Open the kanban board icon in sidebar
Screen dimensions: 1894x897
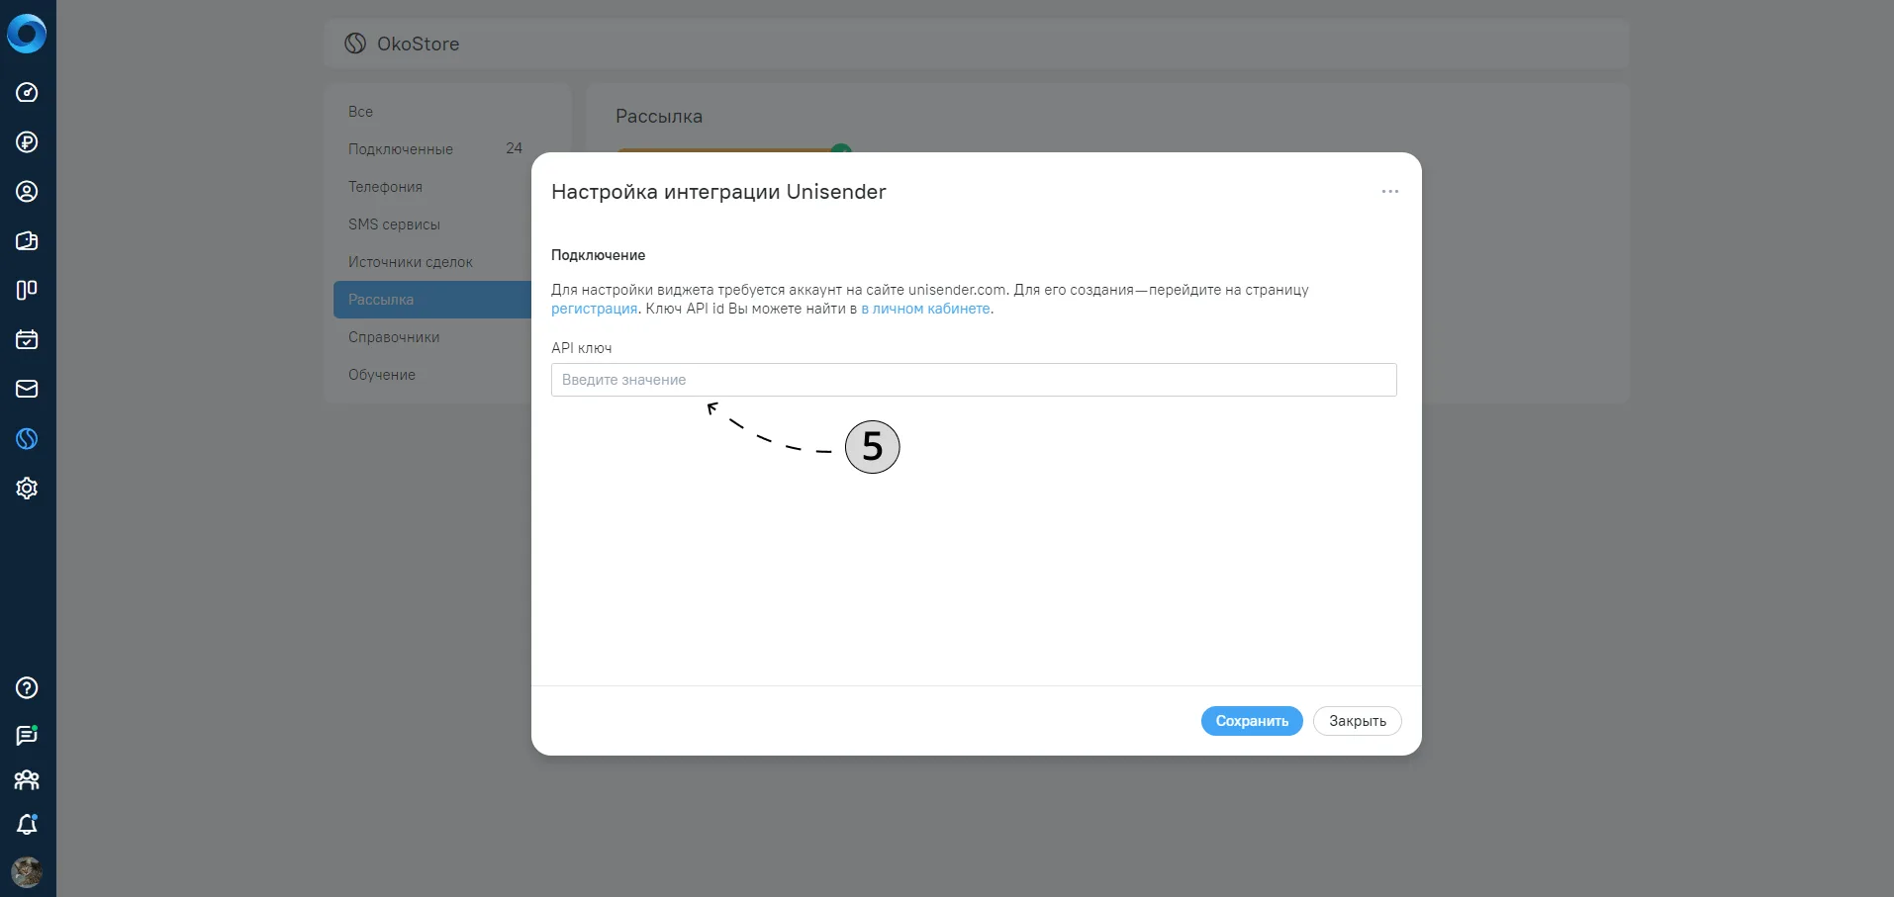(27, 290)
